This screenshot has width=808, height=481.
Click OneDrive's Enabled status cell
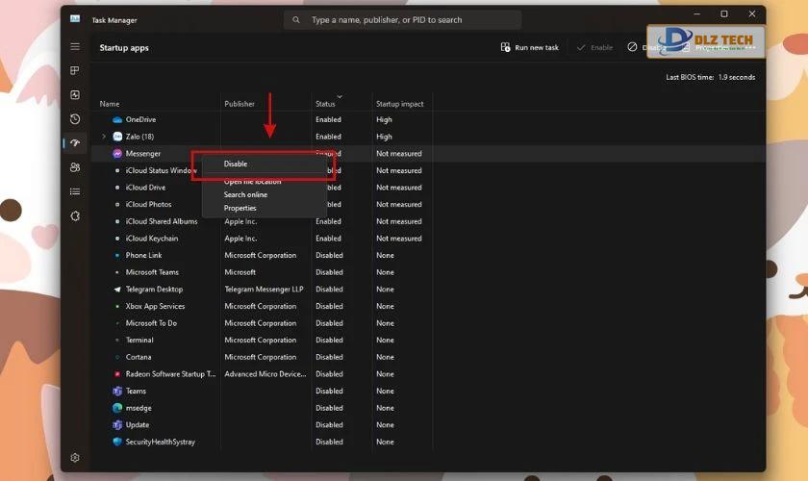pos(328,119)
